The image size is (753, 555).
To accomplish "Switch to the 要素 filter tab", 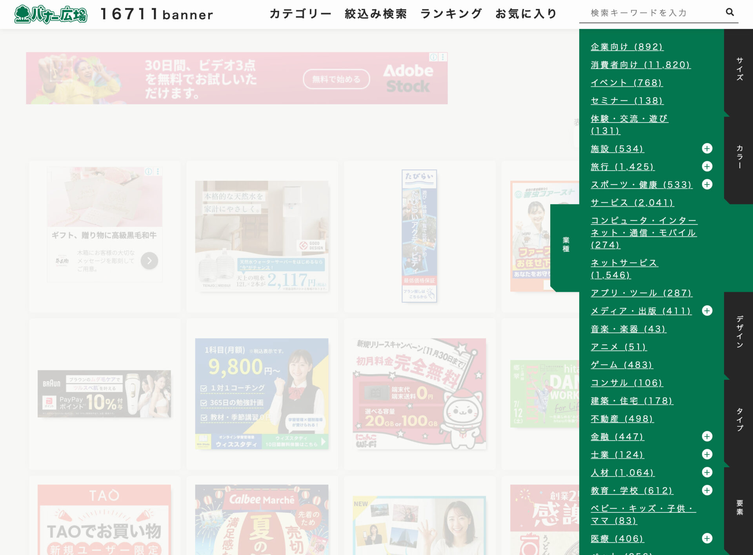I will pyautogui.click(x=739, y=508).
